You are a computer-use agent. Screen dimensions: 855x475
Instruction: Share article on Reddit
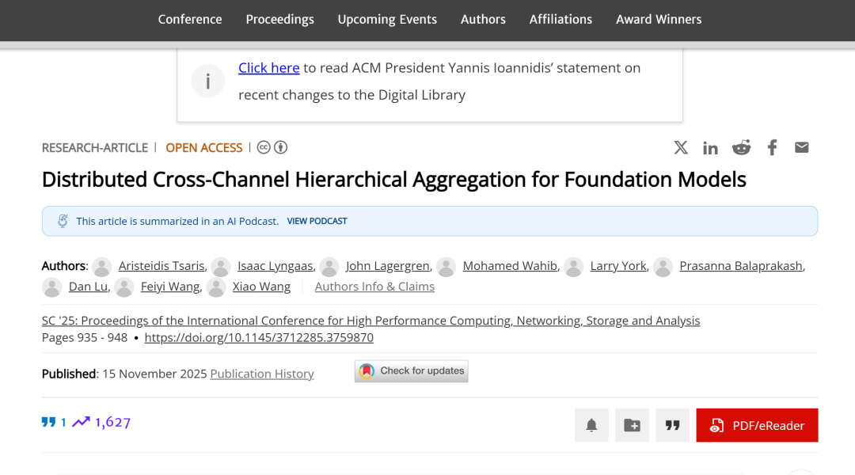click(x=741, y=147)
